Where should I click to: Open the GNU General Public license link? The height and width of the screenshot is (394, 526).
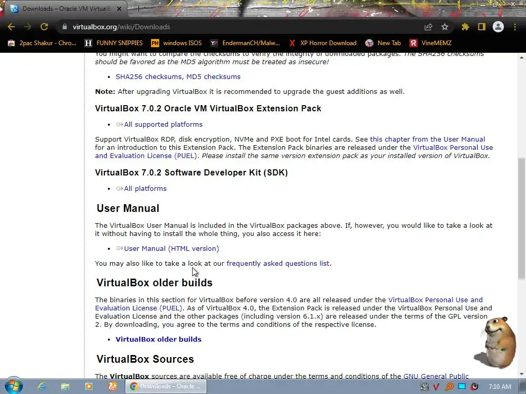click(x=436, y=376)
